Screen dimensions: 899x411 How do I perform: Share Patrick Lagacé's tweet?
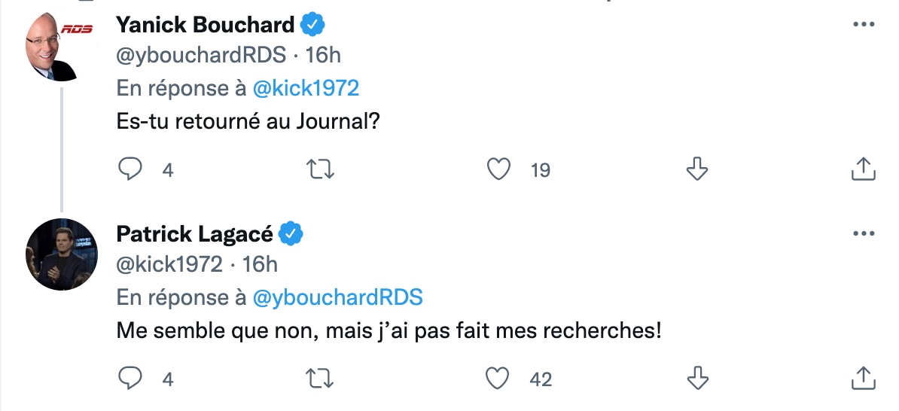pos(863,379)
